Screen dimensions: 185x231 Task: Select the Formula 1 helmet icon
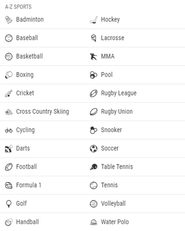coord(9,185)
